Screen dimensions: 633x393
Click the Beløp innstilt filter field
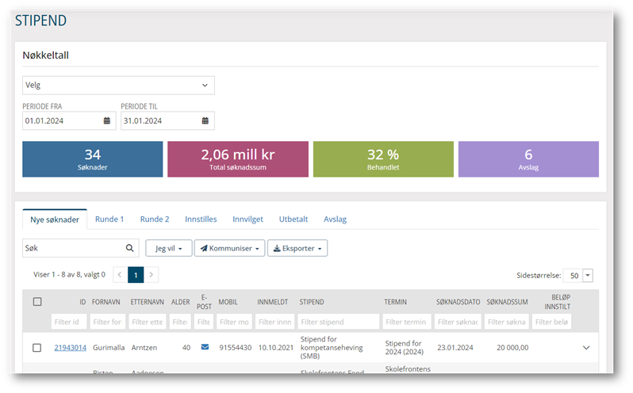(551, 322)
